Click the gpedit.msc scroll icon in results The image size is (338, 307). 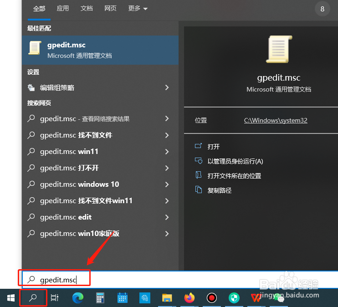35,48
